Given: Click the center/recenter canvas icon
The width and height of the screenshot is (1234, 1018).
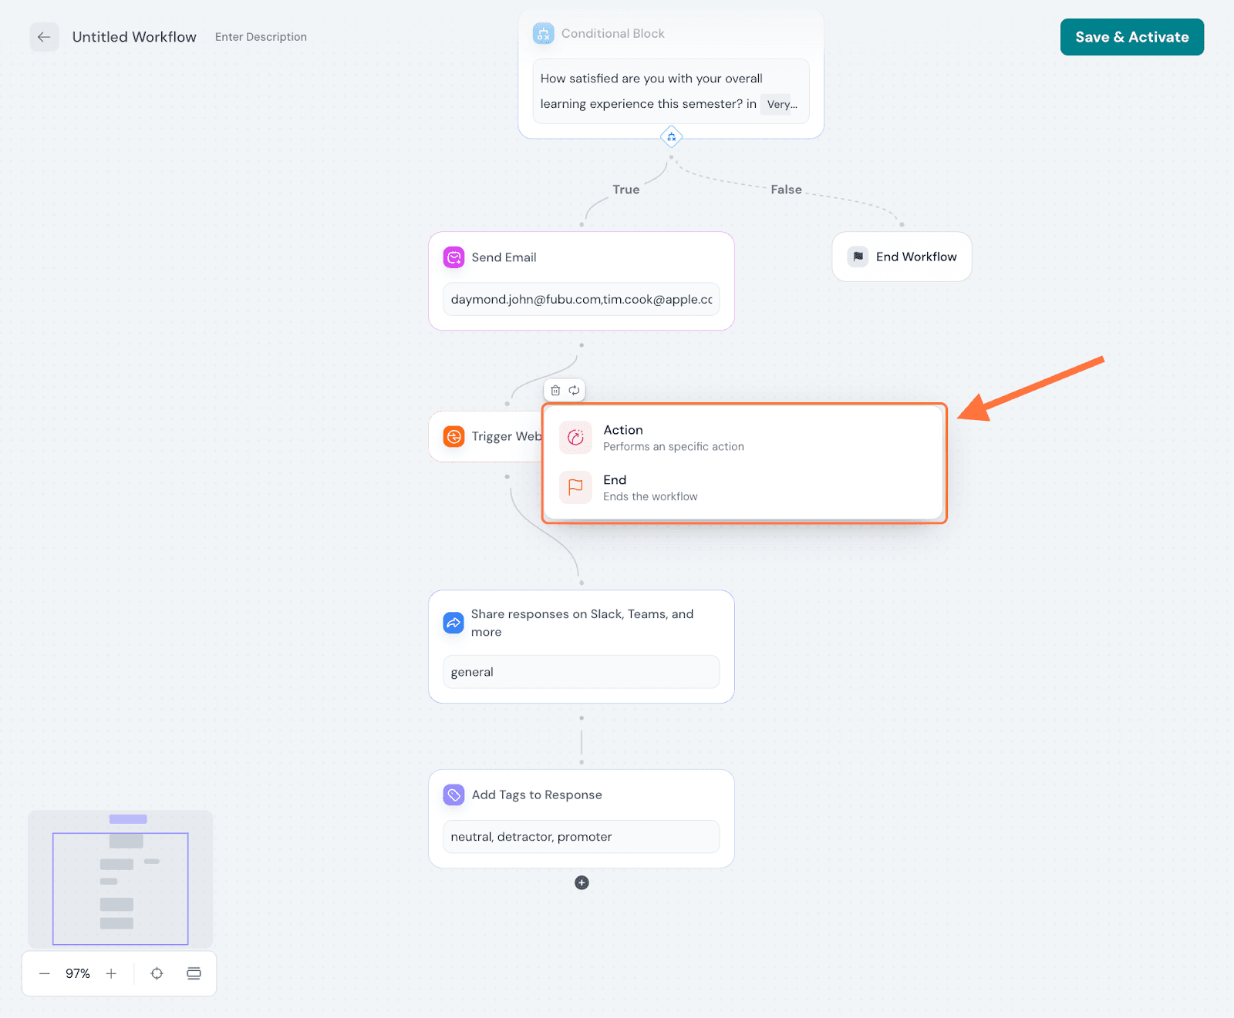Looking at the screenshot, I should click(157, 973).
